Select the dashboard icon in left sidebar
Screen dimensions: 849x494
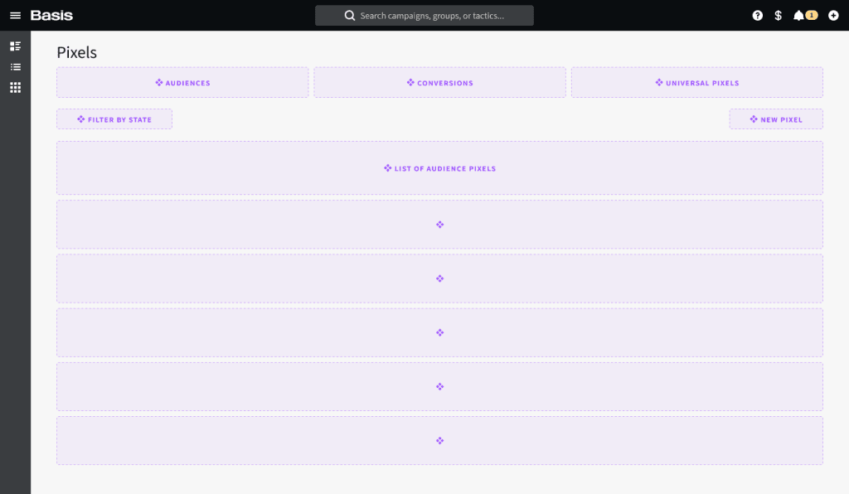point(15,46)
